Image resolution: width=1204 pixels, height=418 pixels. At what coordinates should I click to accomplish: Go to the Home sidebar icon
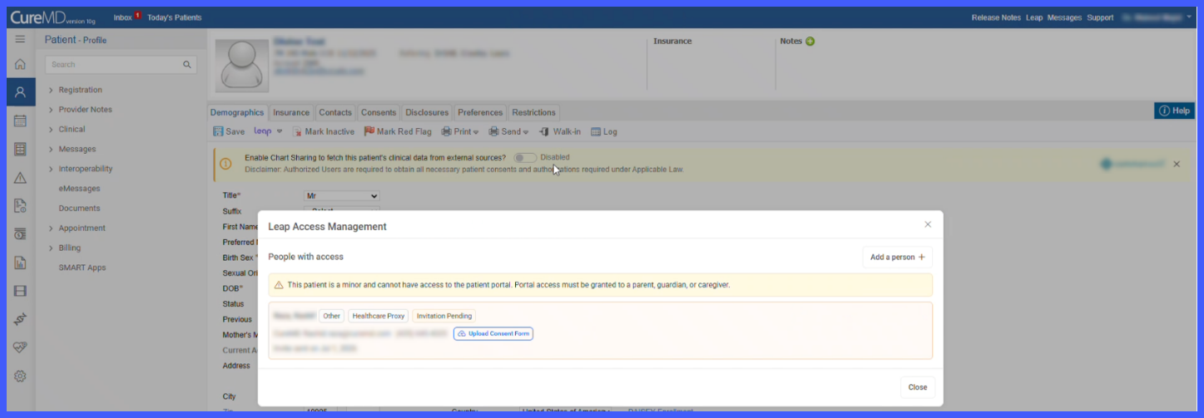click(x=20, y=64)
